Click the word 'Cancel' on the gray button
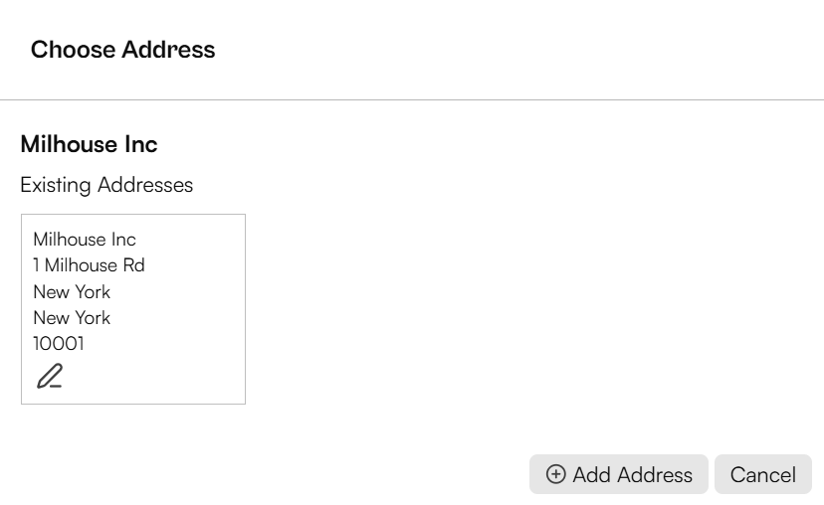The width and height of the screenshot is (824, 505). point(763,474)
